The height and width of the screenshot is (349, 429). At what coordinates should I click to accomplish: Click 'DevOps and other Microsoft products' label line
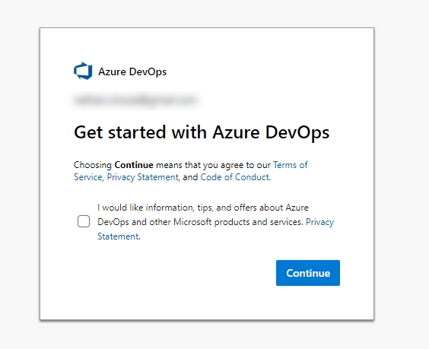tap(200, 222)
